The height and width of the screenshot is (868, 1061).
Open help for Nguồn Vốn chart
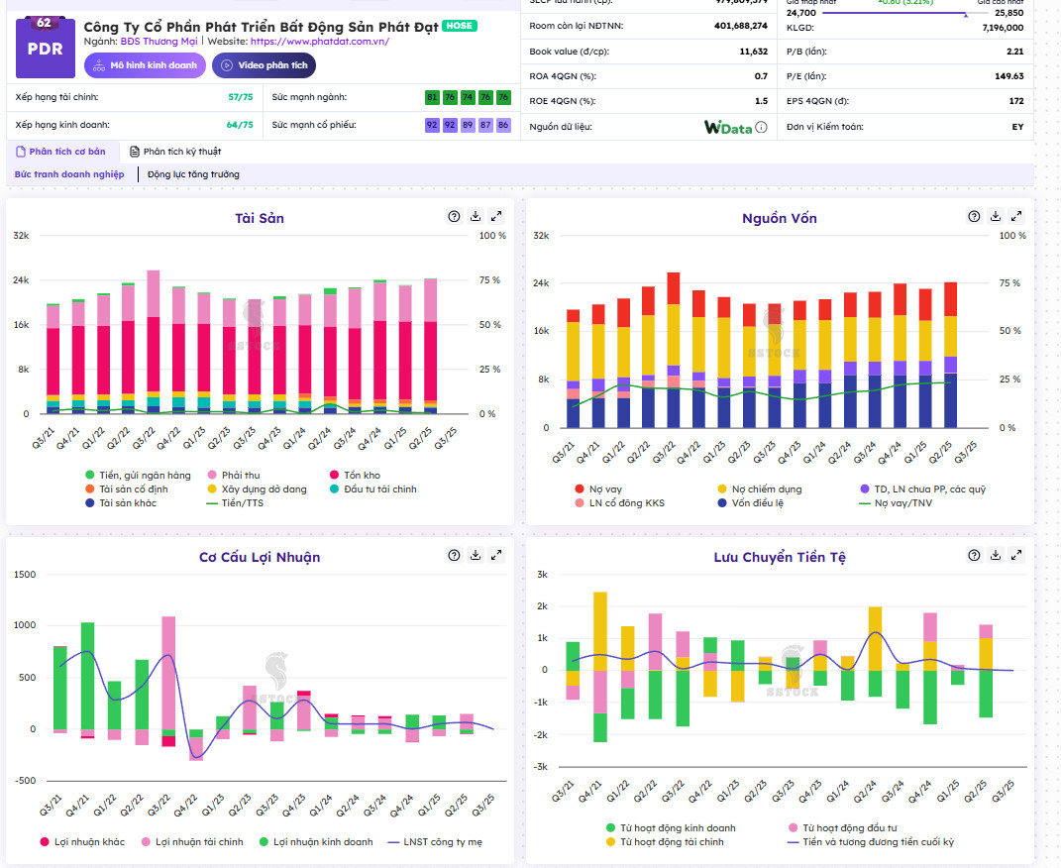coord(973,216)
